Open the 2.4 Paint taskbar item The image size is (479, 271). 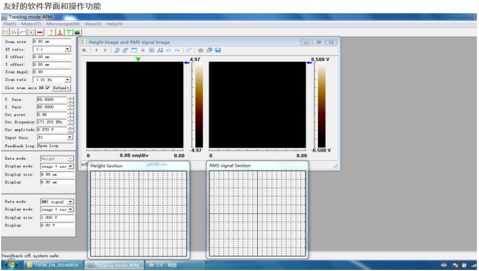(175, 265)
